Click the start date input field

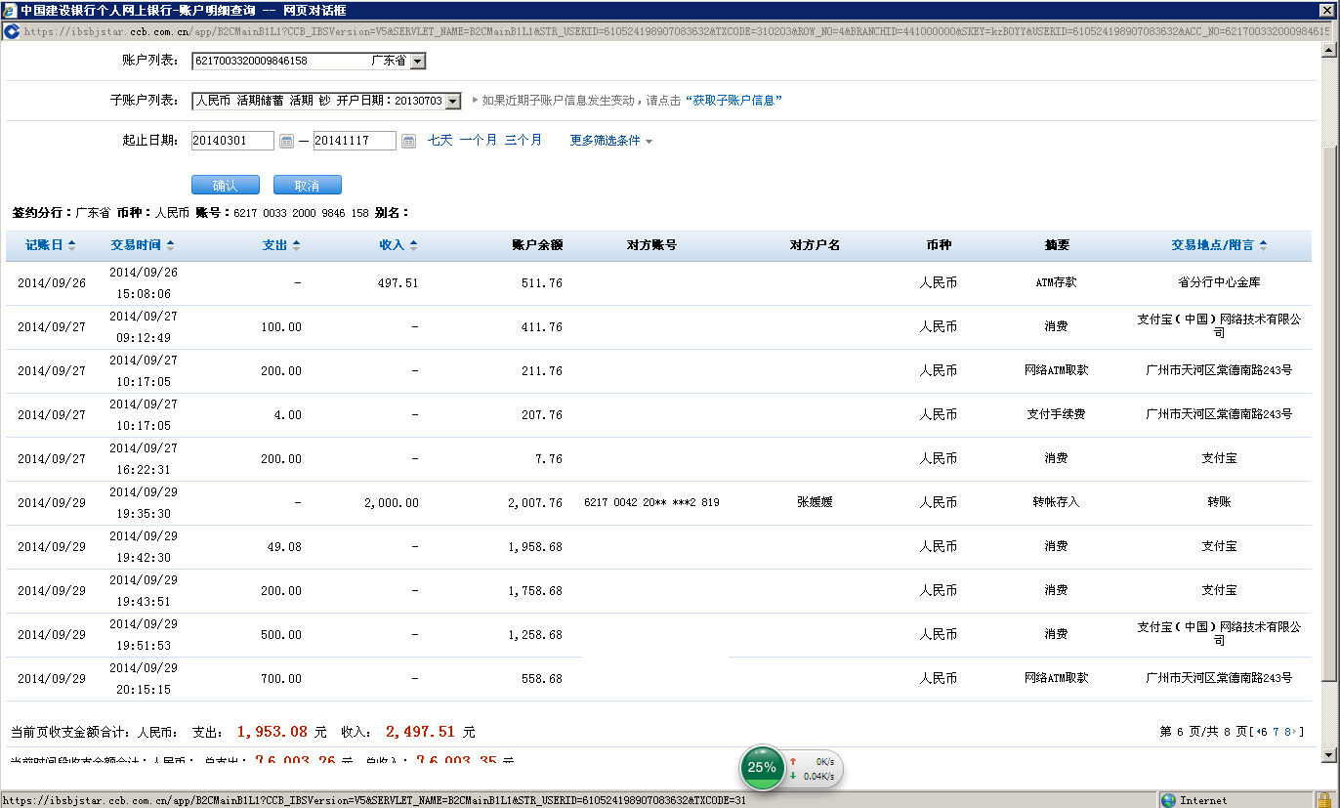(232, 141)
